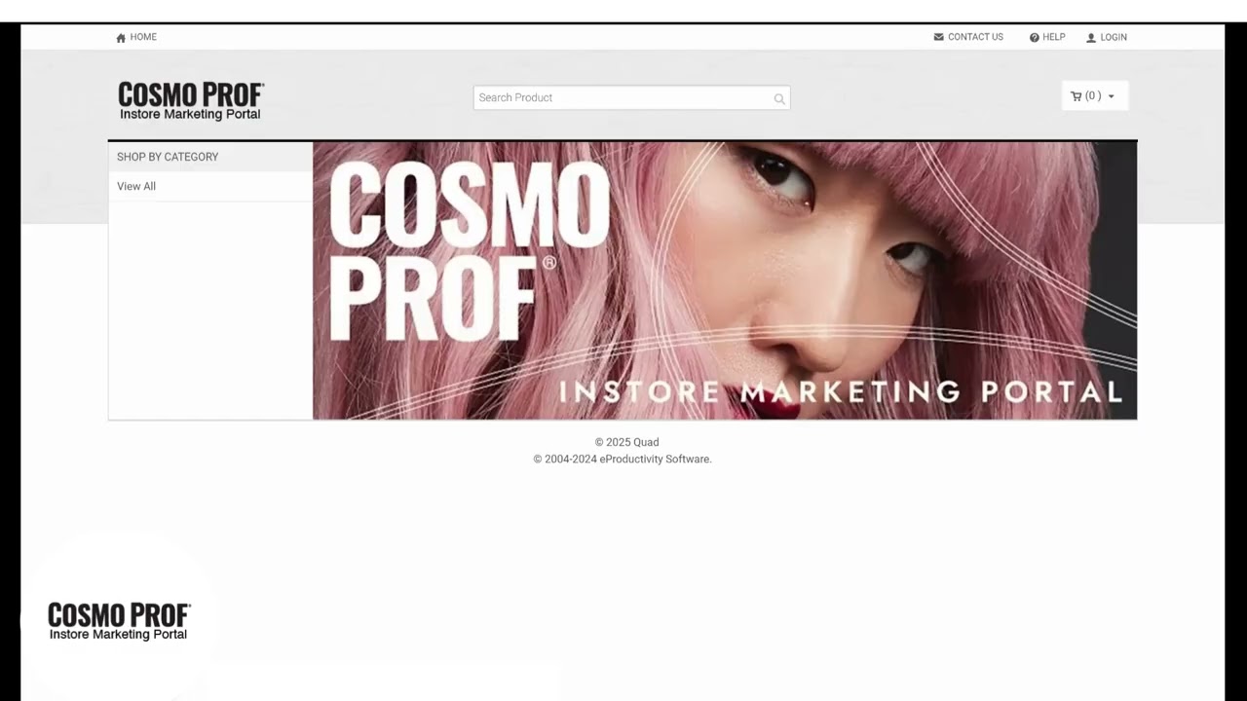This screenshot has height=701, width=1247.
Task: Click the Instore Marketing Portal banner image
Action: [725, 281]
